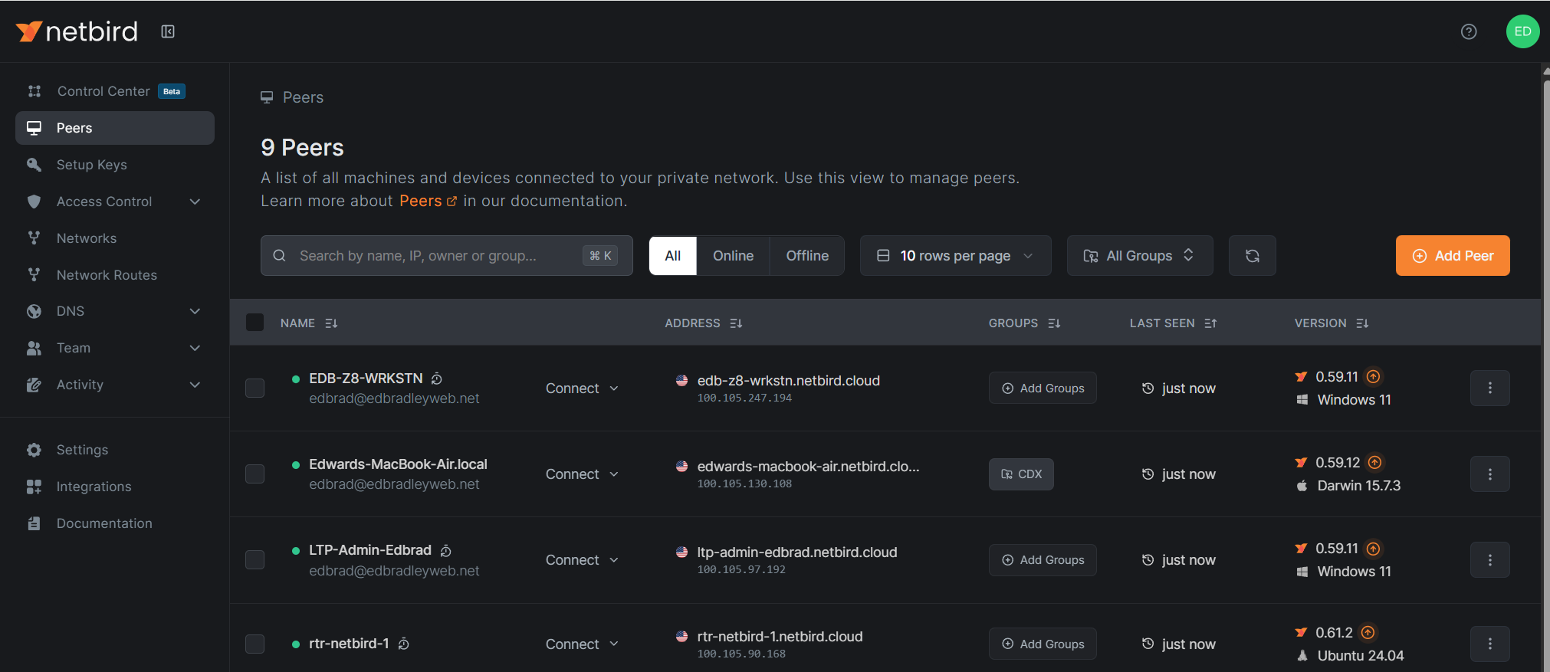Click the vertical page scrollbar
The height and width of the screenshot is (672, 1550).
coord(1545,368)
